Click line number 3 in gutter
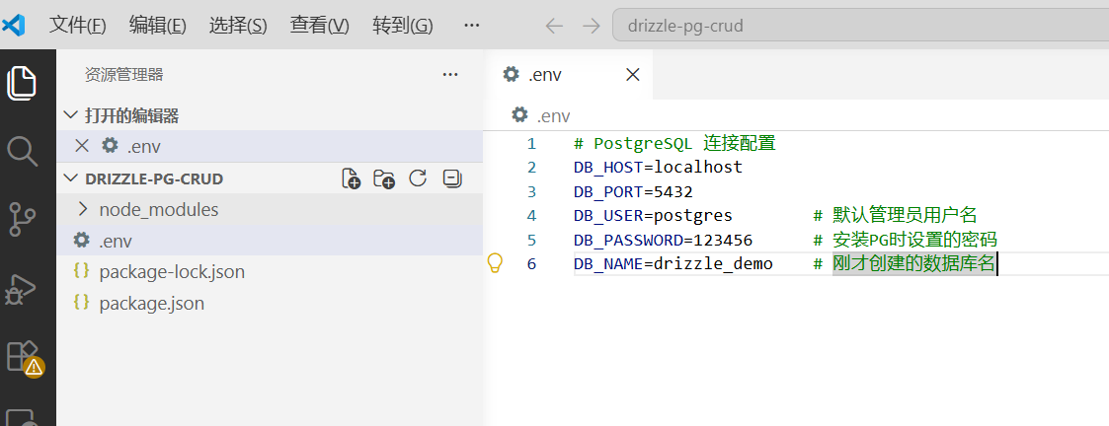 tap(531, 191)
